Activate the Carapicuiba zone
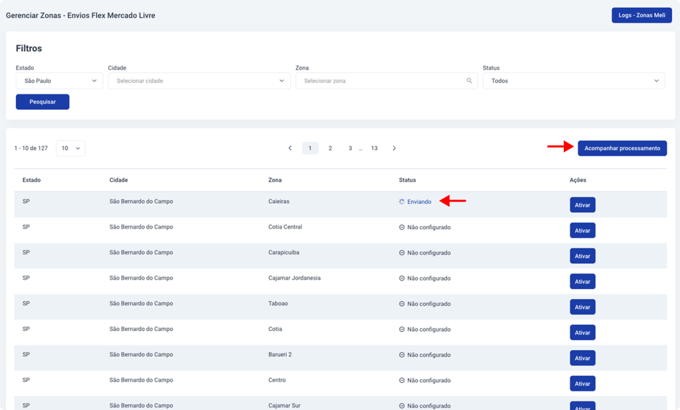The width and height of the screenshot is (680, 410). coord(582,256)
